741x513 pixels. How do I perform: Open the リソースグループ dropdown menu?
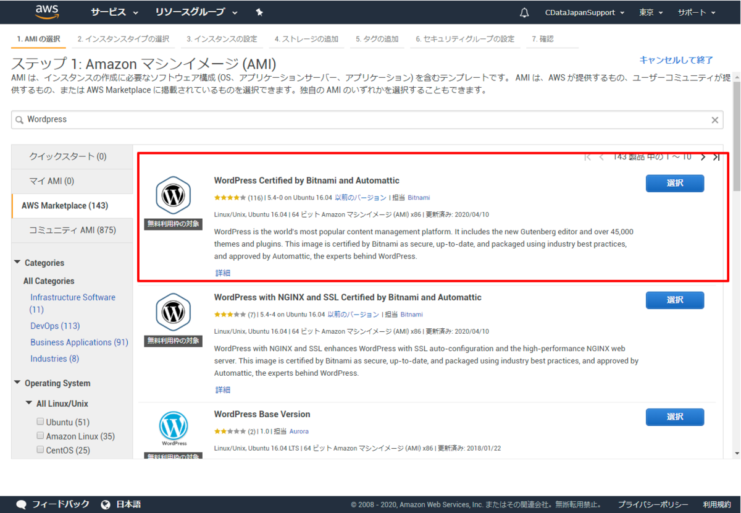[196, 12]
